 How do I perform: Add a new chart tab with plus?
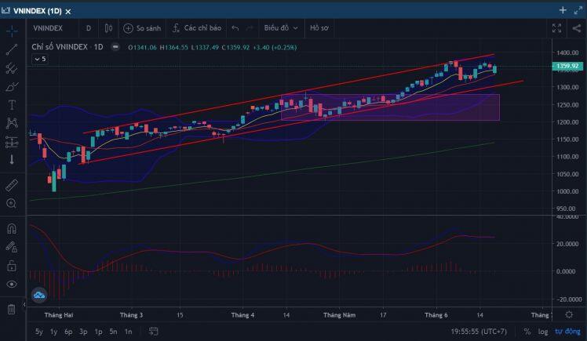563,10
